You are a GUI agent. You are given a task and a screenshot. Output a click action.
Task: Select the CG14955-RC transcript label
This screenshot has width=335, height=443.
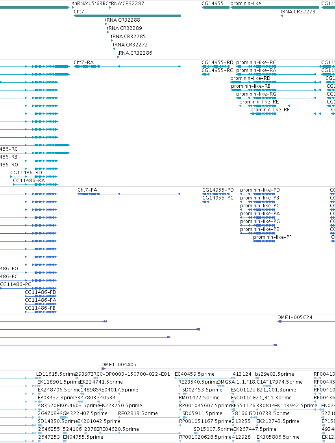pos(217,70)
